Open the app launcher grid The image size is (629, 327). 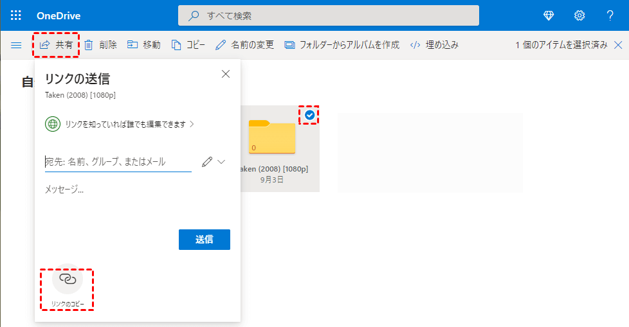(15, 15)
